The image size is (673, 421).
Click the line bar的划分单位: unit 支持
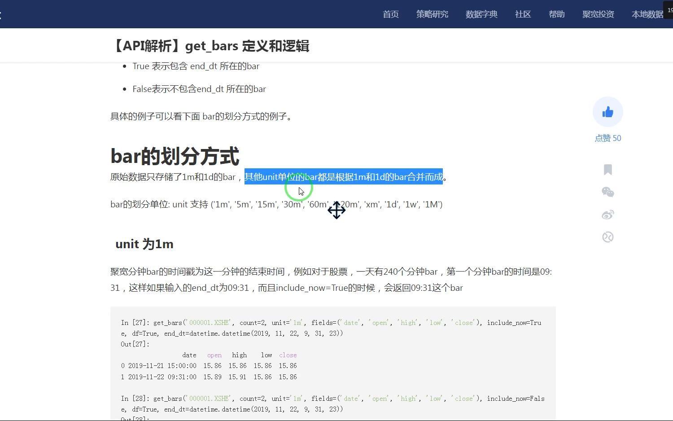(x=276, y=204)
